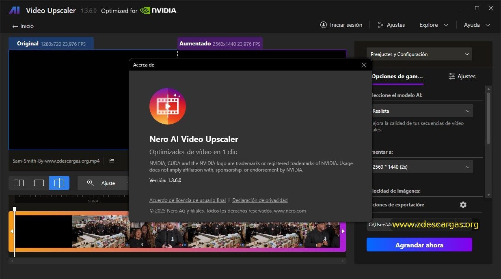Minimize the Video Upscaler window
This screenshot has height=279, width=501.
click(463, 9)
